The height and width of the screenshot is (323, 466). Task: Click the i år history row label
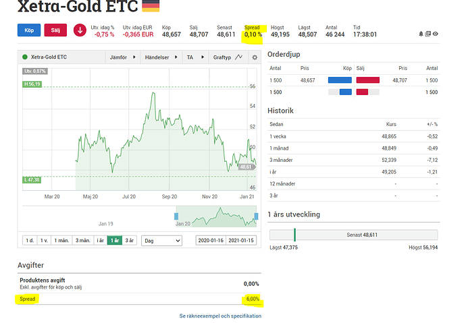[x=273, y=172]
